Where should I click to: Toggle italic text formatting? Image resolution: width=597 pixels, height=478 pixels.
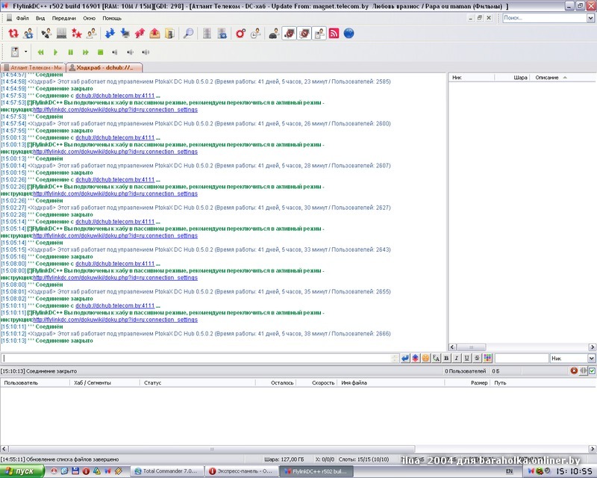click(457, 358)
